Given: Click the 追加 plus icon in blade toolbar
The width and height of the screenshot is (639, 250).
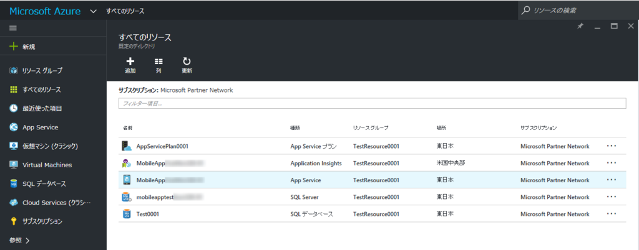Looking at the screenshot, I should click(130, 62).
